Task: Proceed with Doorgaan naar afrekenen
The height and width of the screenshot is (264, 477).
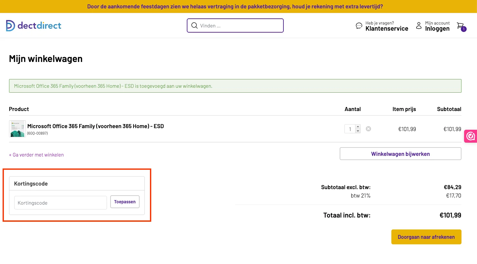Action: [426, 237]
